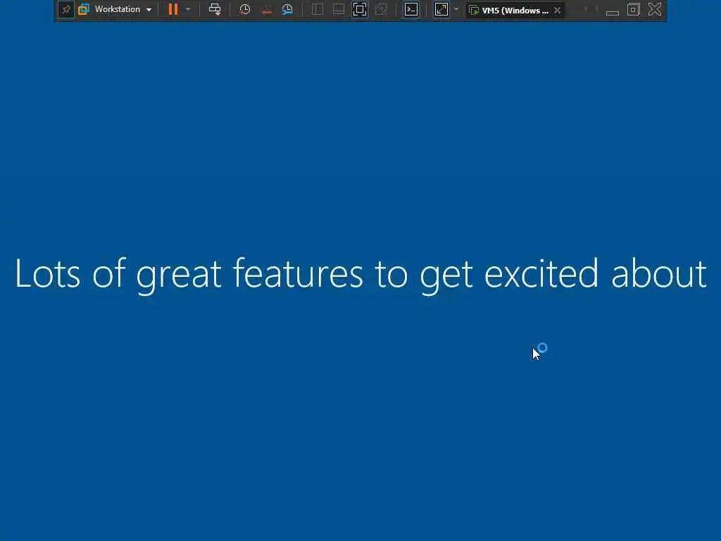The image size is (721, 541).
Task: Show or hide the thumbnail bar
Action: [x=339, y=9]
